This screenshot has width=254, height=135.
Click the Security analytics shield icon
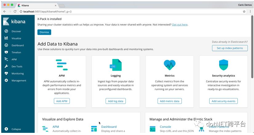[x=224, y=65]
